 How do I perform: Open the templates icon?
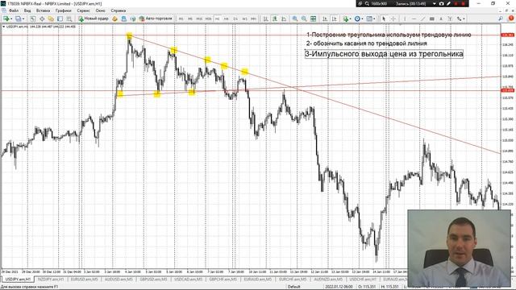369,19
